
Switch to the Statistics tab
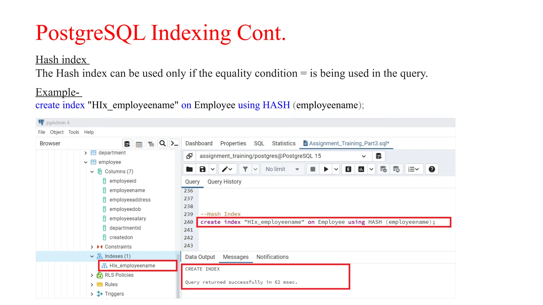click(284, 143)
